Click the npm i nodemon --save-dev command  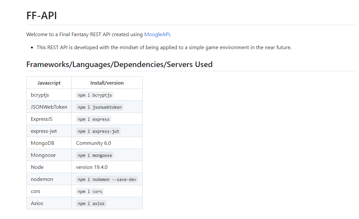(x=107, y=179)
